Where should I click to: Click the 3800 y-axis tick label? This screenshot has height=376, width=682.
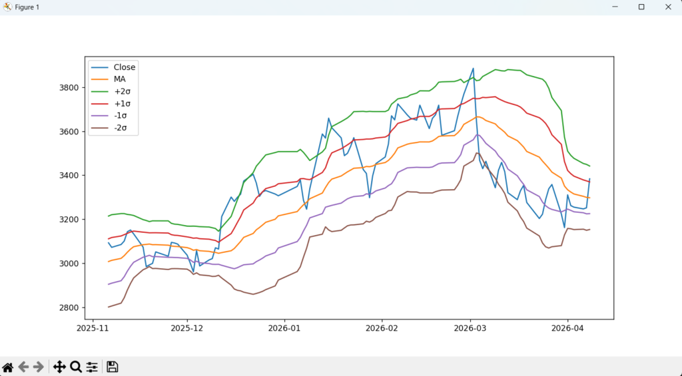tap(69, 88)
